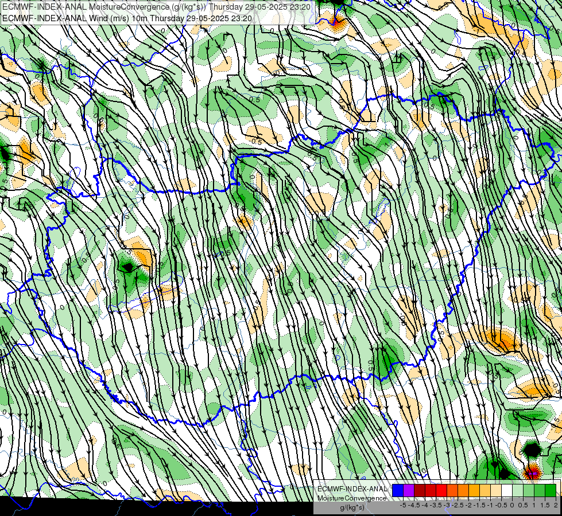Click the '-1.5' legend scale value
This screenshot has width=562, height=516.
pos(479,505)
